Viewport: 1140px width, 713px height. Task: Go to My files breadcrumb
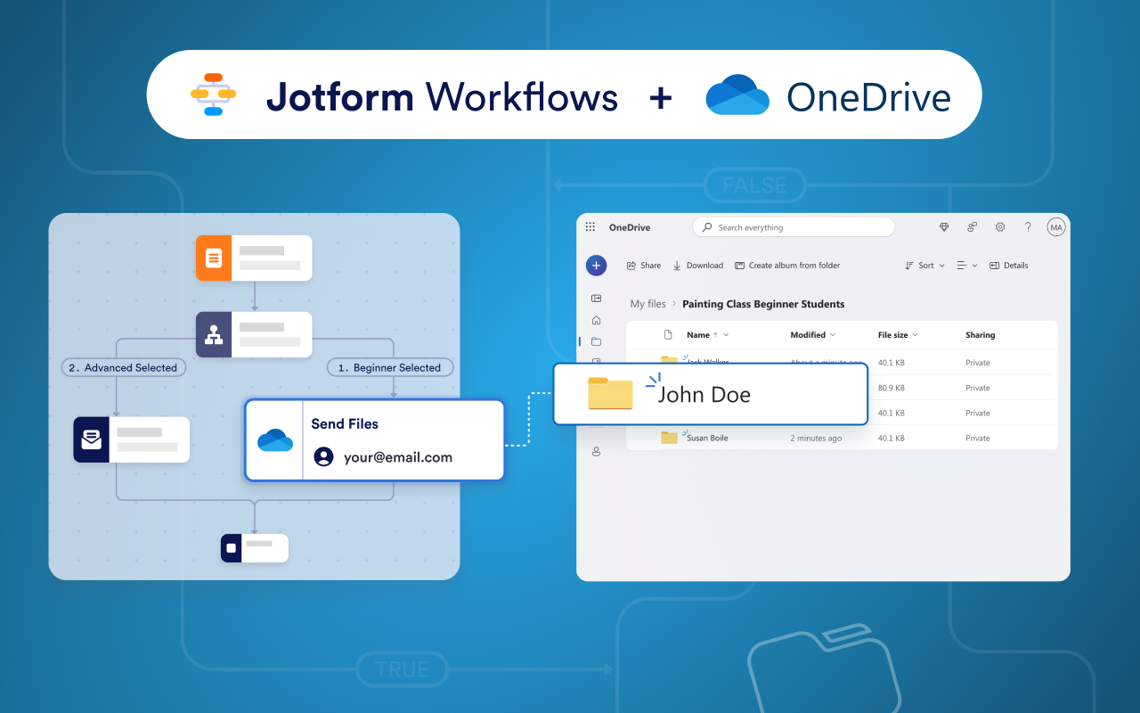(x=648, y=304)
